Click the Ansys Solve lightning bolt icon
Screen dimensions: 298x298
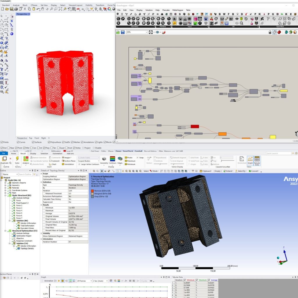pyautogui.click(x=17, y=159)
